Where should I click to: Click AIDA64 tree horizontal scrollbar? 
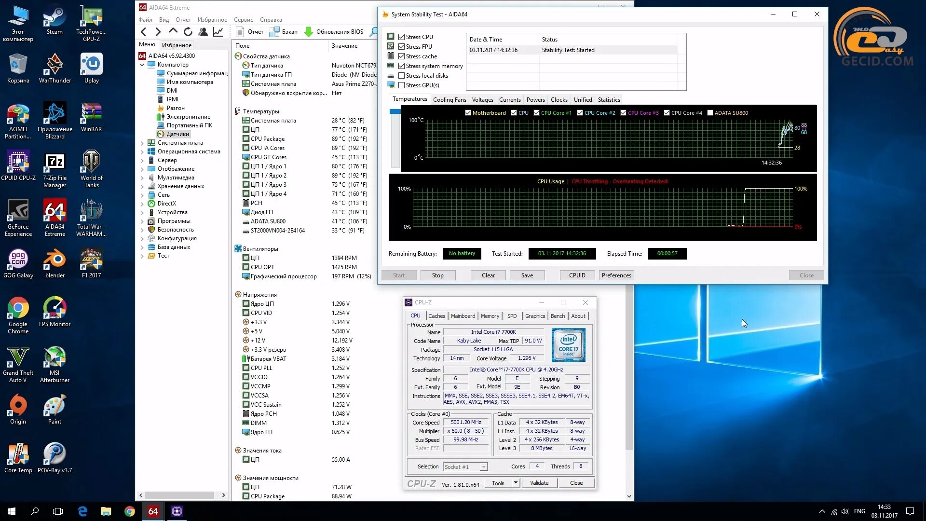[179, 495]
